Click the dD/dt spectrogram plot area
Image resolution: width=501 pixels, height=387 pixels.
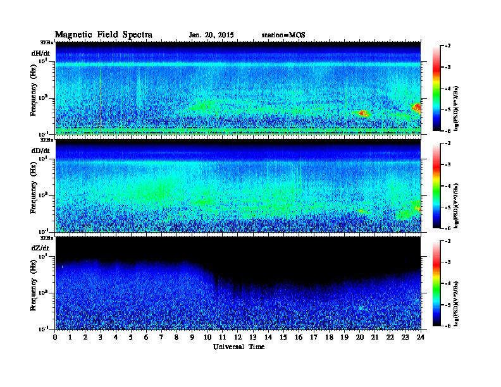click(238, 186)
